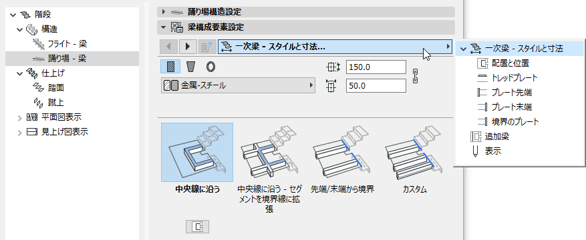
Task: Expand 踊り場構造設定 panel
Action: pos(163,12)
